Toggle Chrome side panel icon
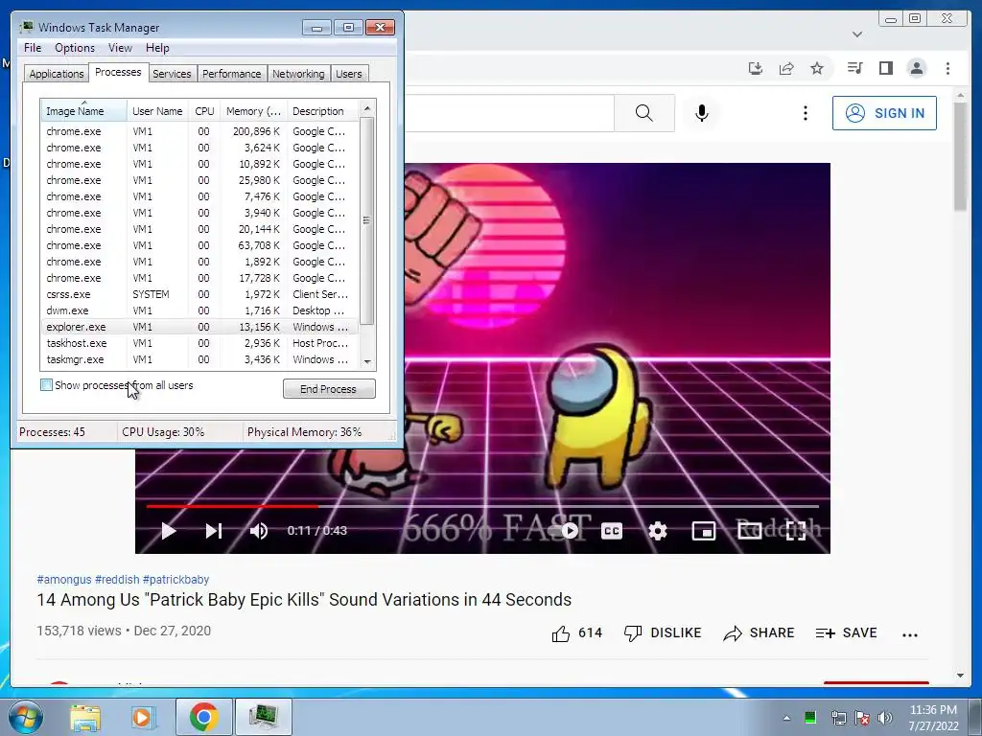This screenshot has width=982, height=736. pyautogui.click(x=885, y=68)
